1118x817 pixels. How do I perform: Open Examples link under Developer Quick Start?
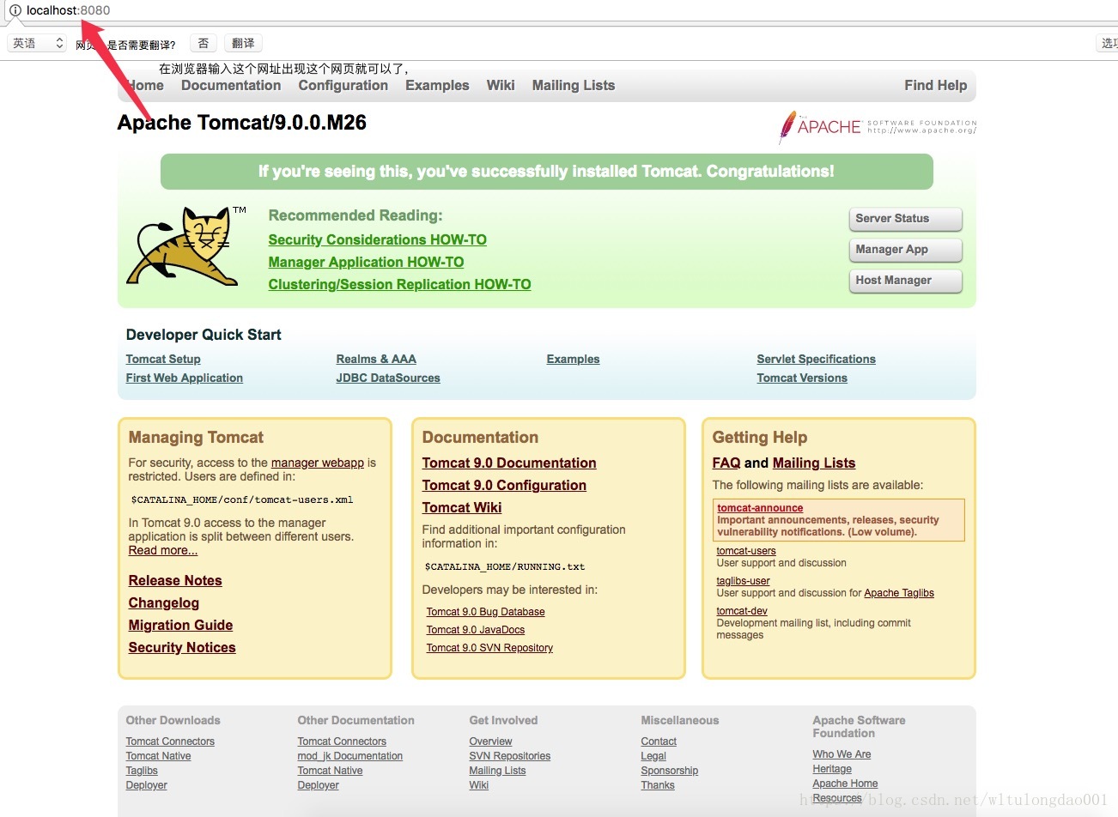573,359
